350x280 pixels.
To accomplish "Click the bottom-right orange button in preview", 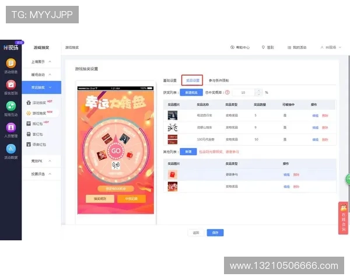I will point(131,198).
